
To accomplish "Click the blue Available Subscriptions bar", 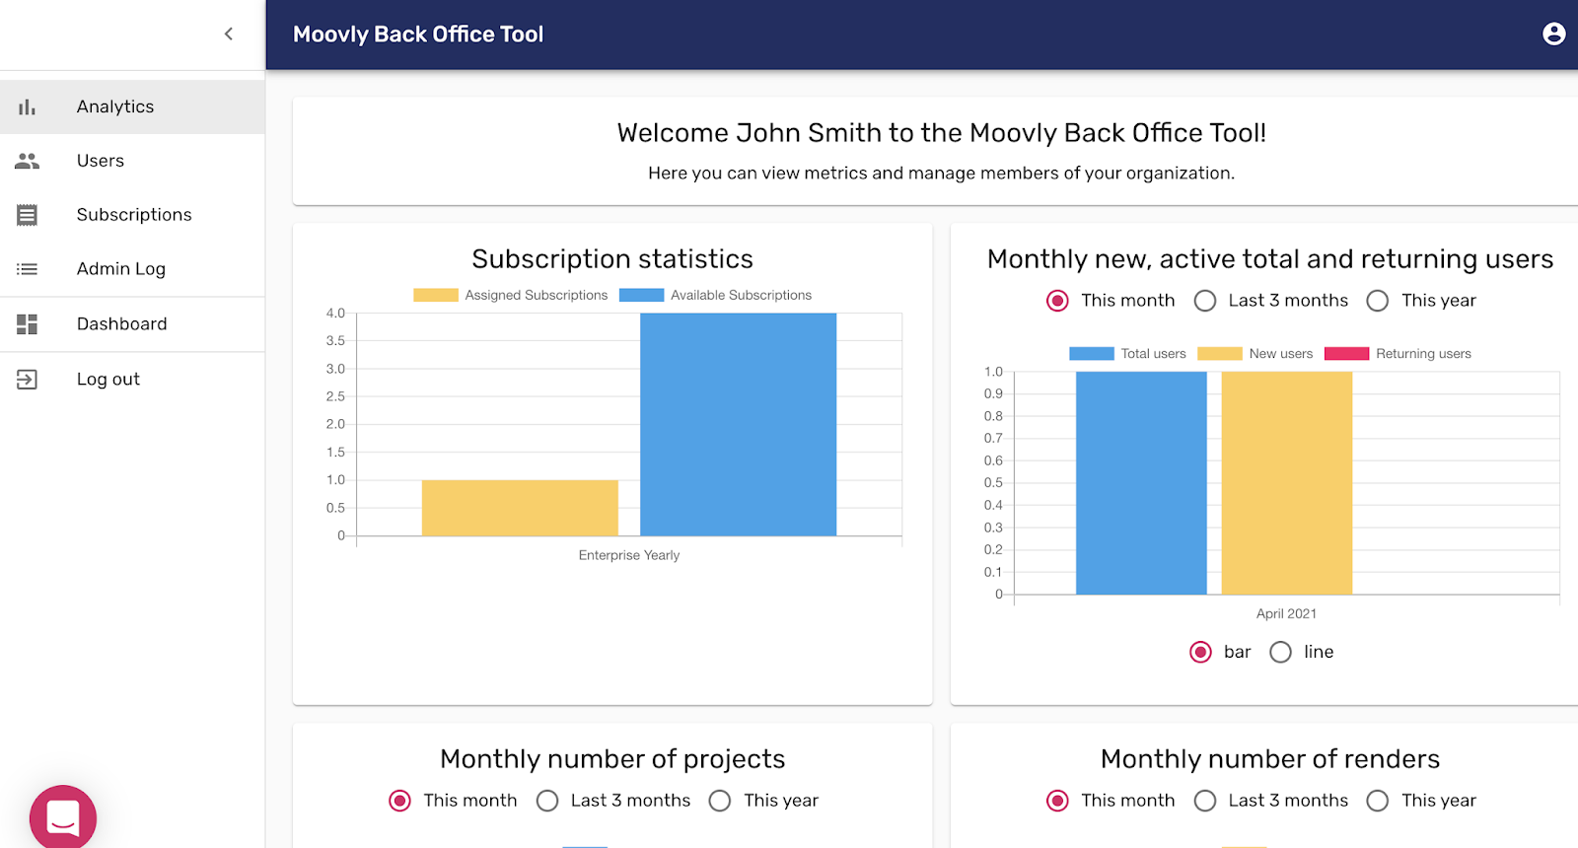I will coord(738,424).
